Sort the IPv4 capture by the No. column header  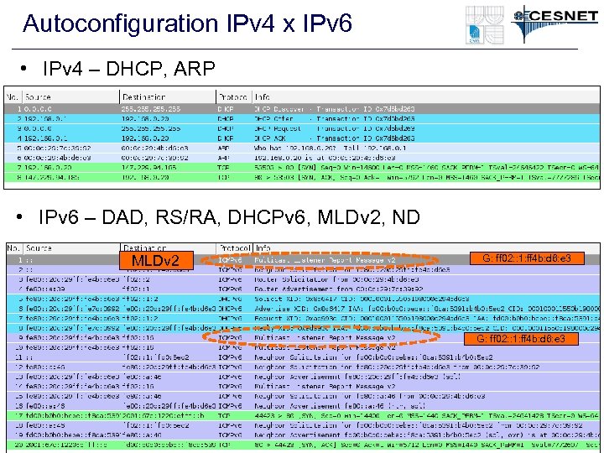pos(13,97)
